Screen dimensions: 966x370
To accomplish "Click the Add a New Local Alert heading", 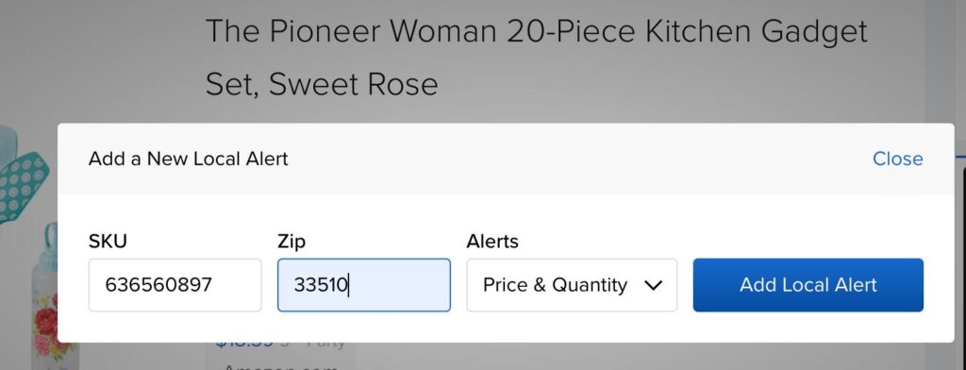I will click(189, 160).
